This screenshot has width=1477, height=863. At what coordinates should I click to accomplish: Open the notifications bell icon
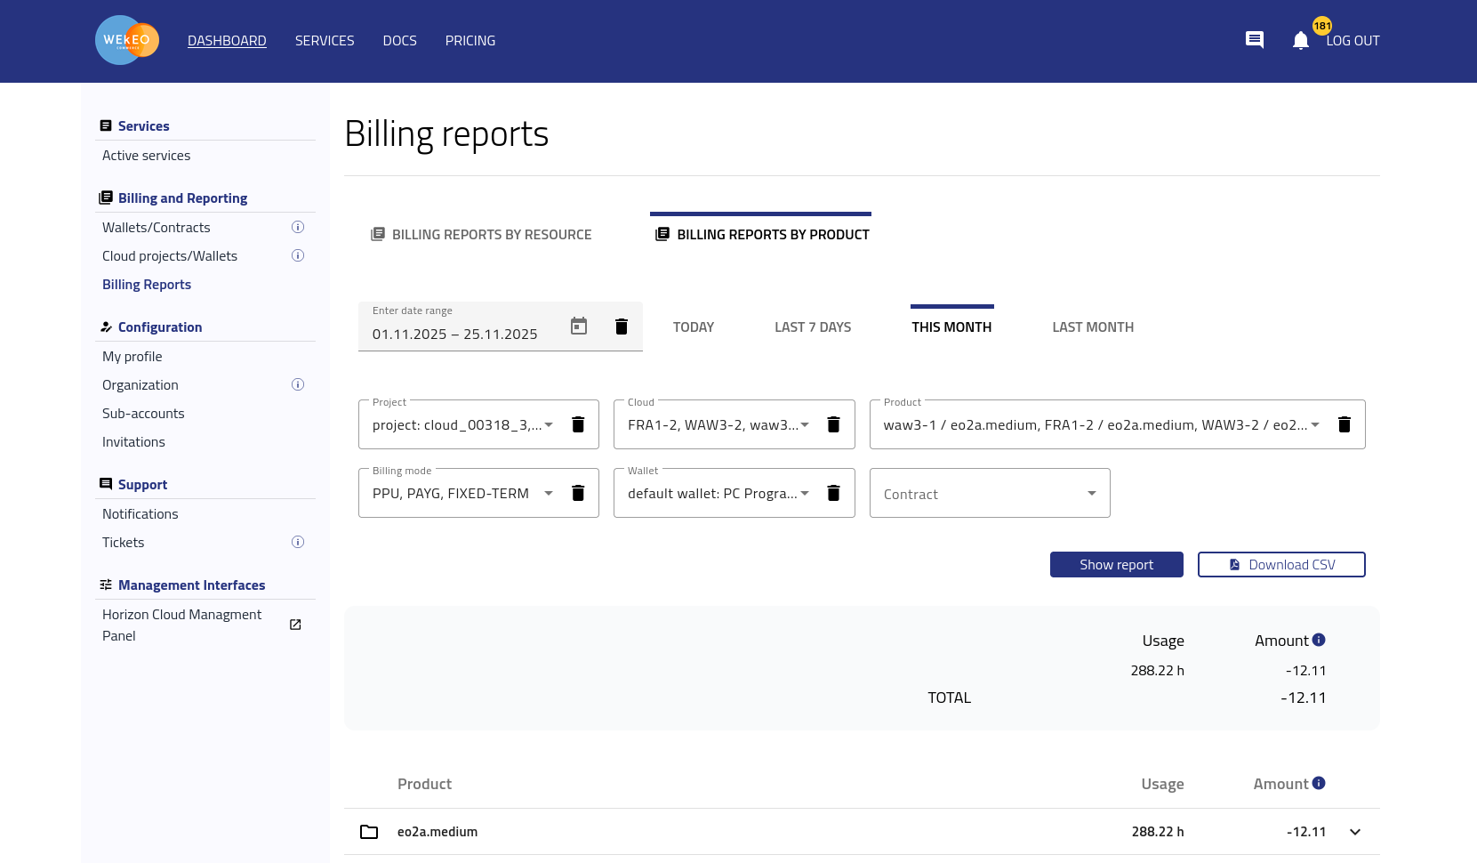click(x=1300, y=41)
